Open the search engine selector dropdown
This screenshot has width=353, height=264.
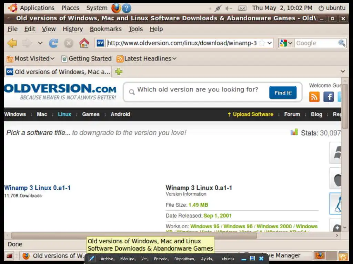286,43
